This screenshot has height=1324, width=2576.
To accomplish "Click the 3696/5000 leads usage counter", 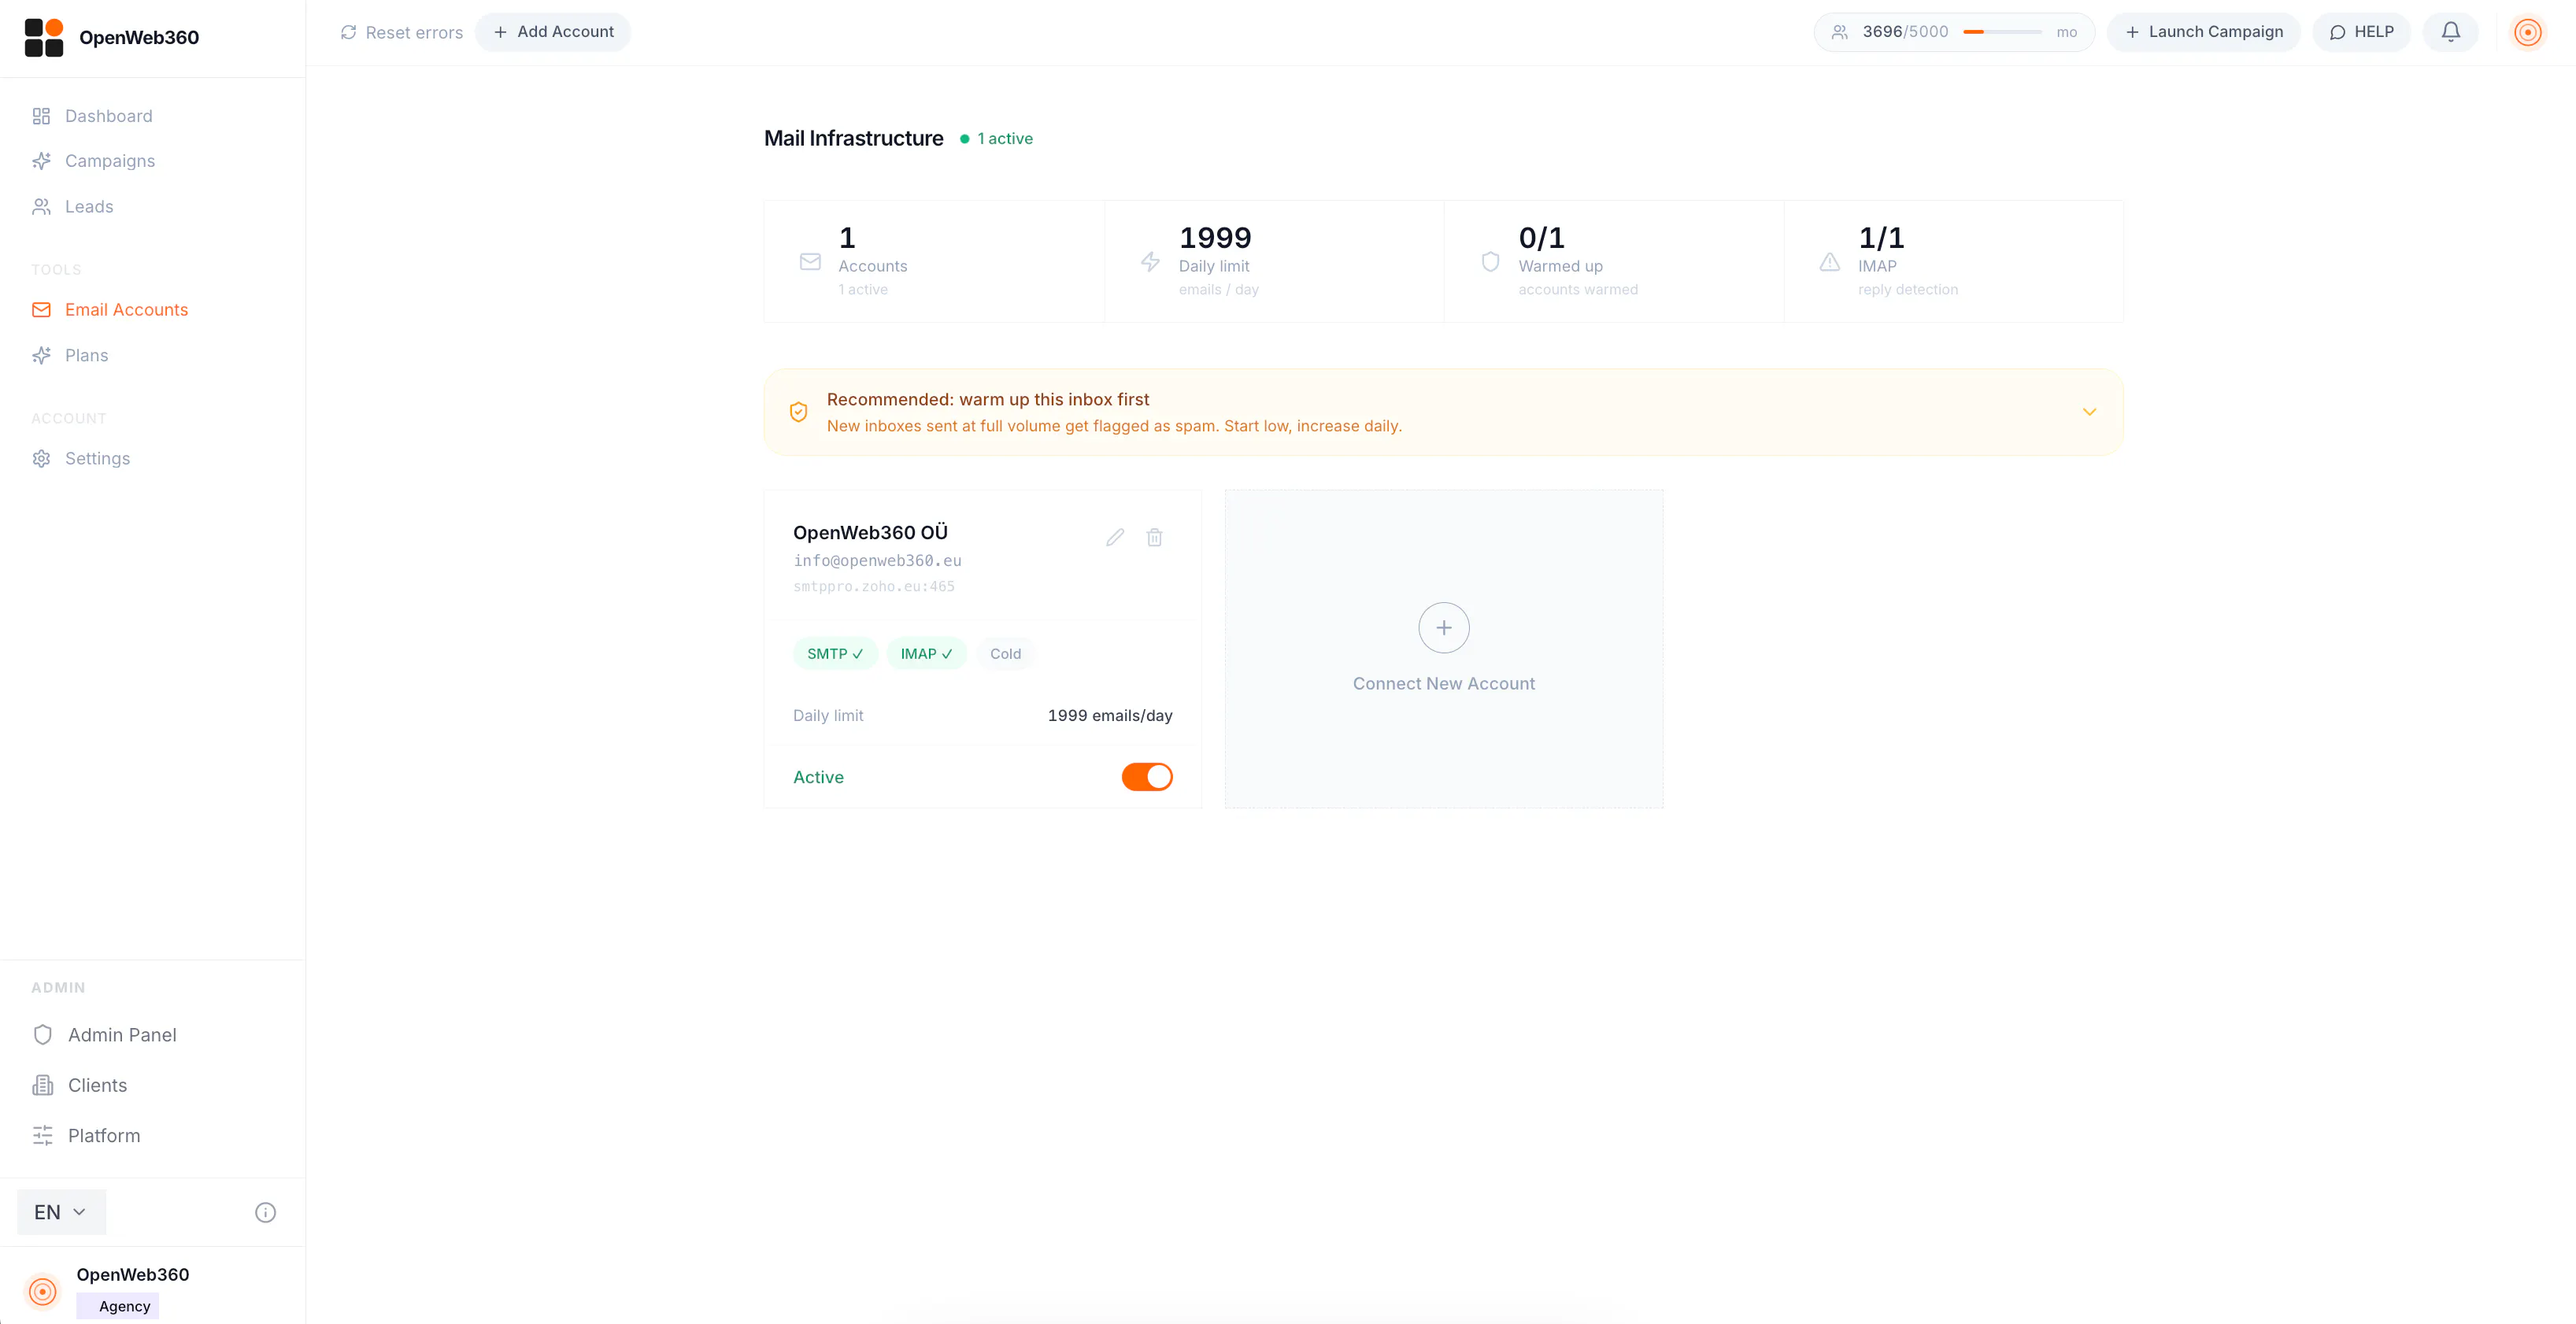I will pyautogui.click(x=1905, y=32).
